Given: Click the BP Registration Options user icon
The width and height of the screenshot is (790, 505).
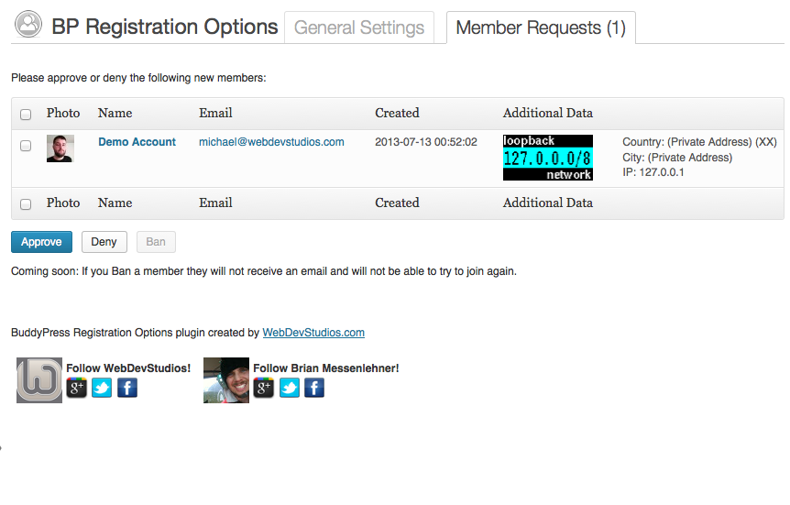Looking at the screenshot, I should click(28, 24).
